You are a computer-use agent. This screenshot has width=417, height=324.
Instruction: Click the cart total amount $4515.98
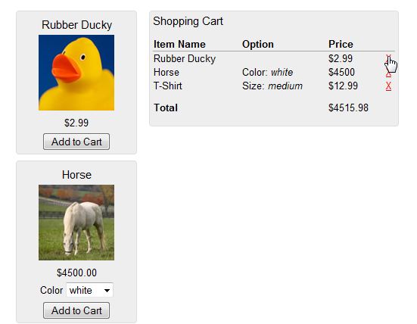pos(348,107)
